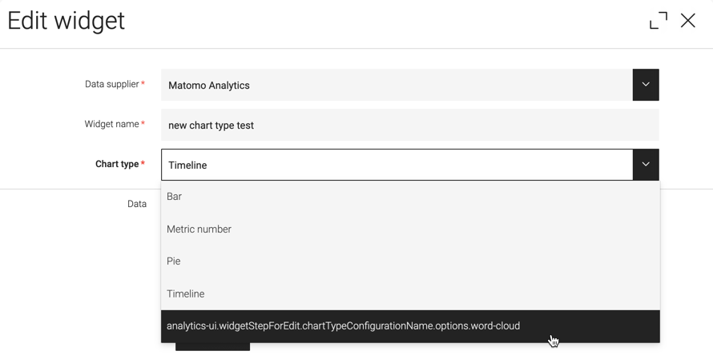The image size is (713, 359).
Task: Choose the word-cloud chart type option
Action: [410, 326]
